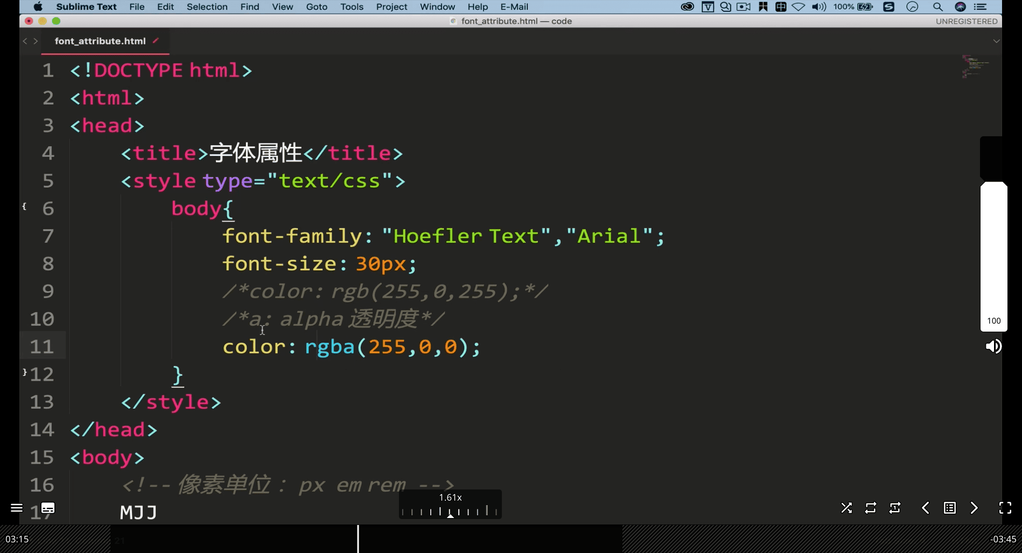
Task: Open the Project menu
Action: coord(391,7)
